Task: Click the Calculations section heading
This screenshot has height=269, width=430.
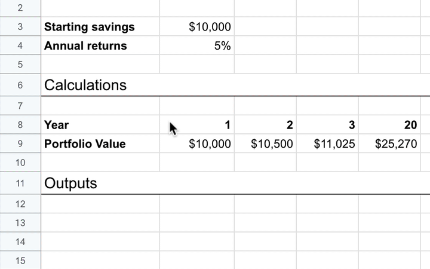Action: coord(85,85)
